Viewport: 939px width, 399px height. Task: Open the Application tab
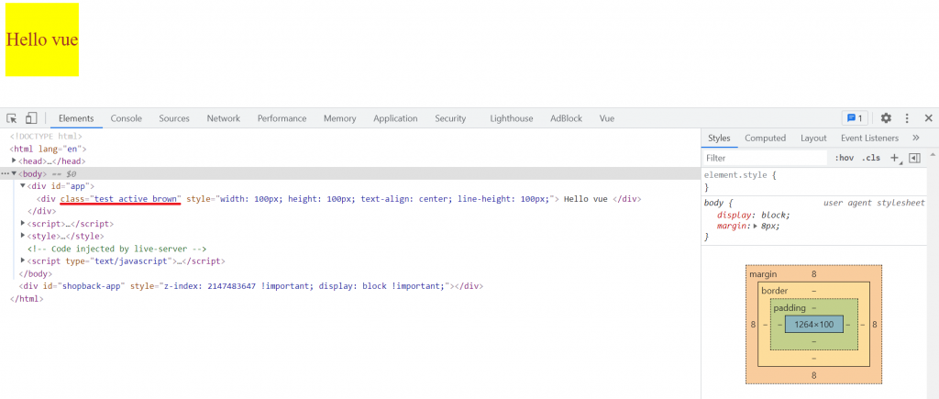[395, 118]
